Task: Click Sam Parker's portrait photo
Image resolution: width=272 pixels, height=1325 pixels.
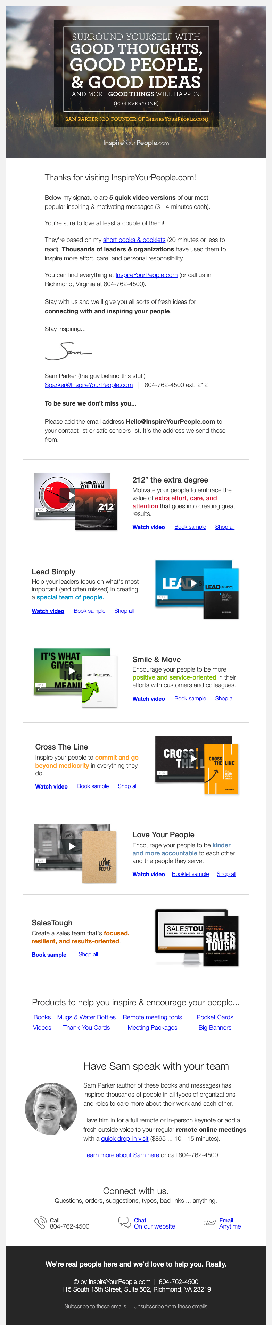Action: click(x=51, y=1108)
